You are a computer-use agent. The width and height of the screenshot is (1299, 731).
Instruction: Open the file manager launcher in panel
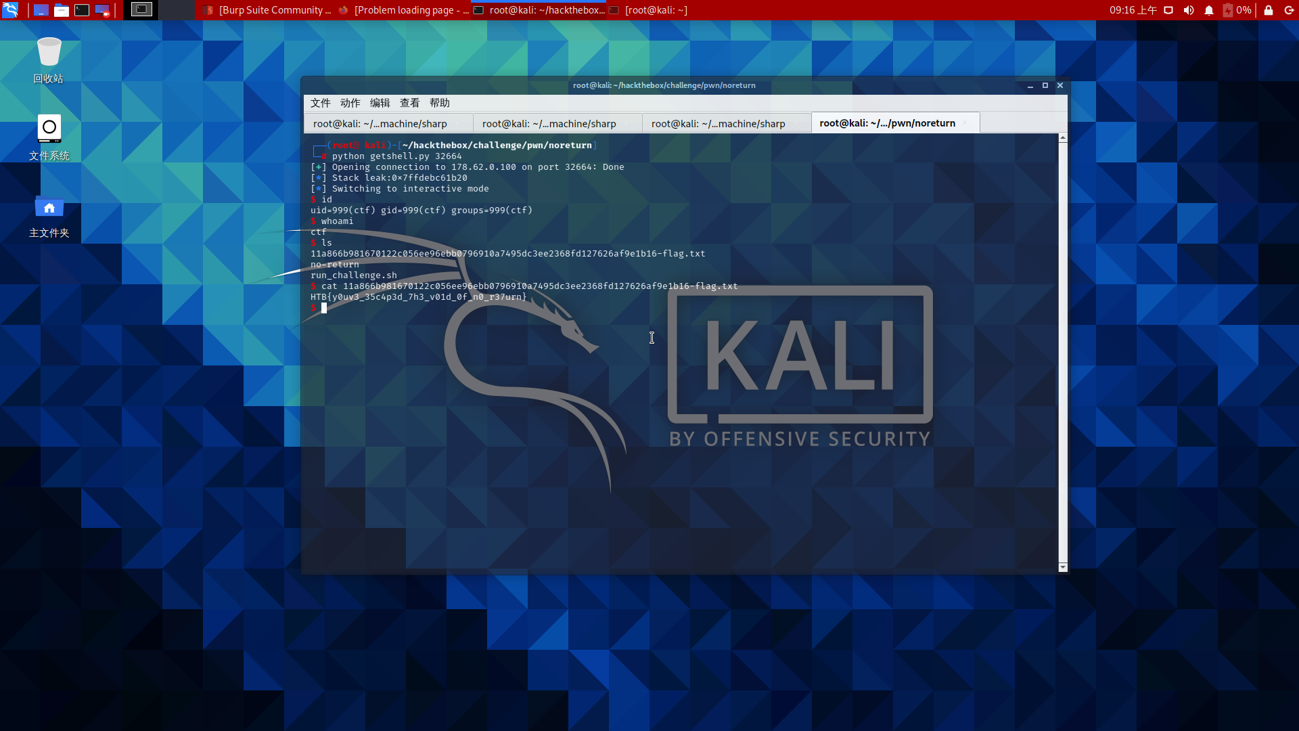(x=62, y=10)
